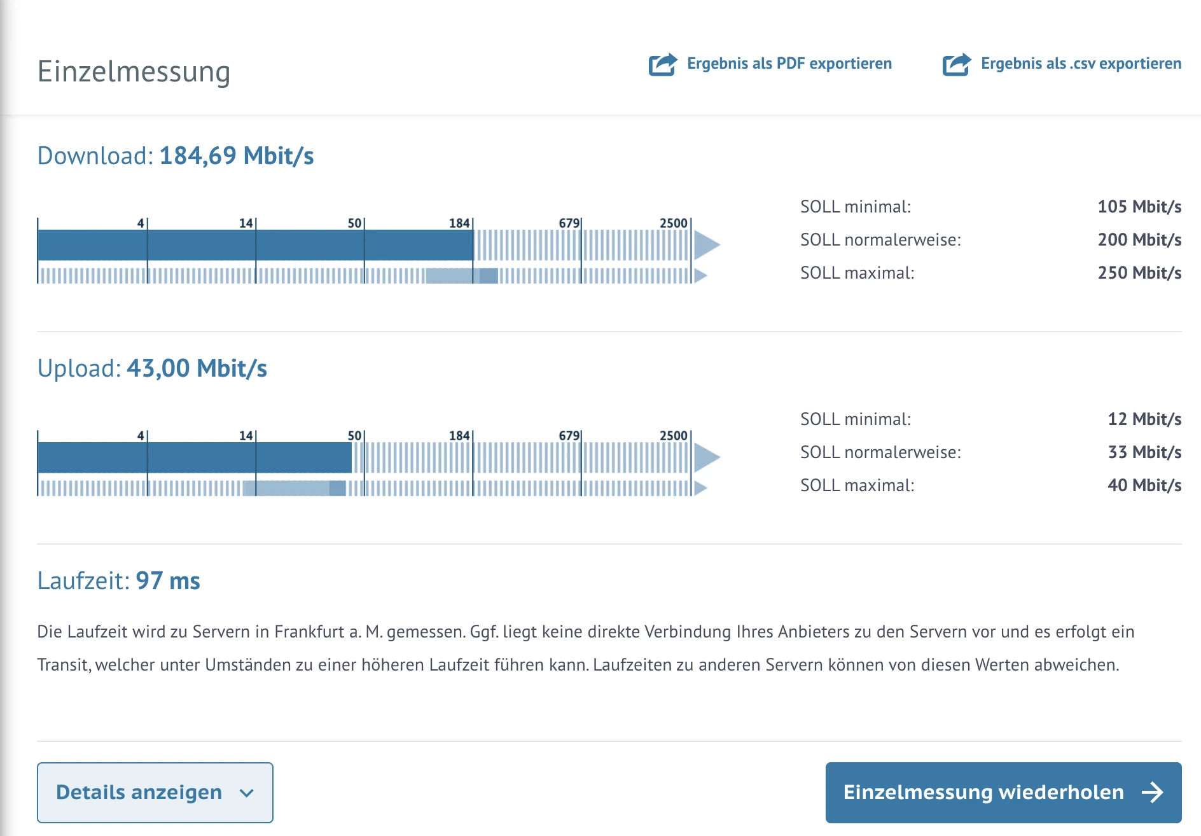Click the dark filled Download speed bar
Screen dimensions: 1201x836
tap(254, 245)
